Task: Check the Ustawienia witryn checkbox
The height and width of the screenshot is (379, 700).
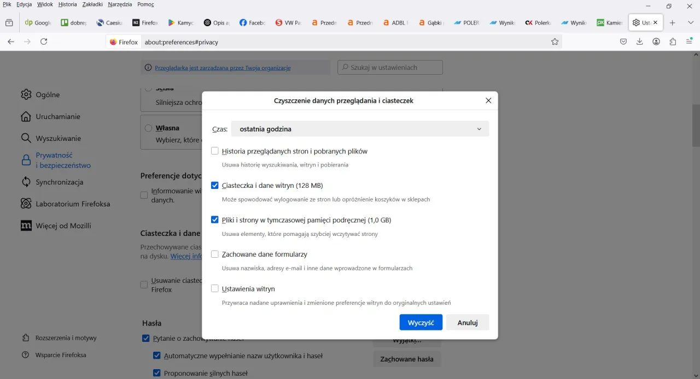Action: click(215, 289)
